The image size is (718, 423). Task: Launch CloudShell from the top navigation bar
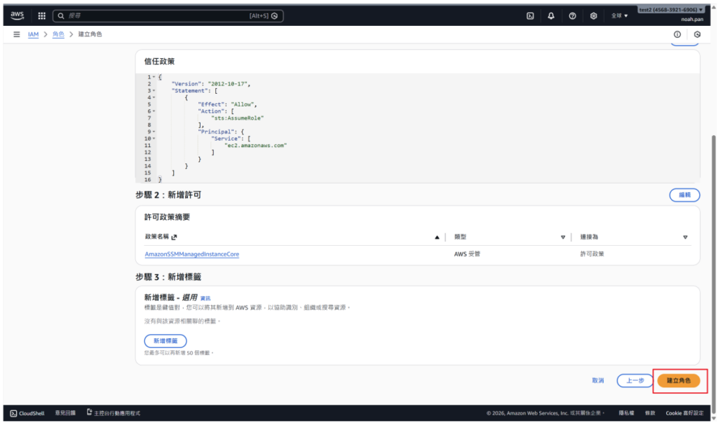(531, 15)
